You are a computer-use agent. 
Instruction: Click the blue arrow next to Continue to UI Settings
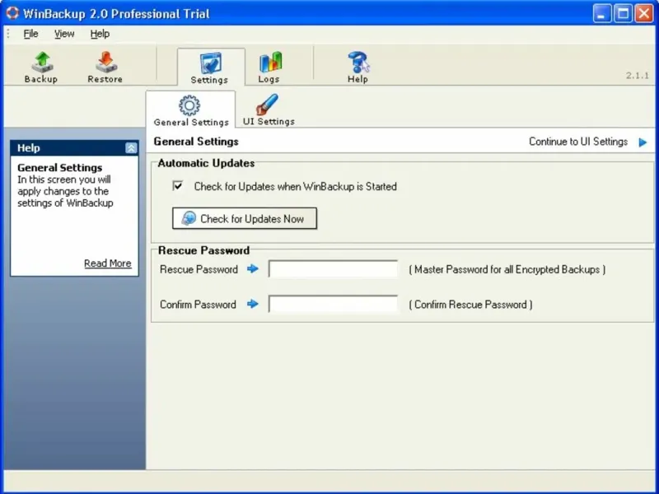[643, 142]
